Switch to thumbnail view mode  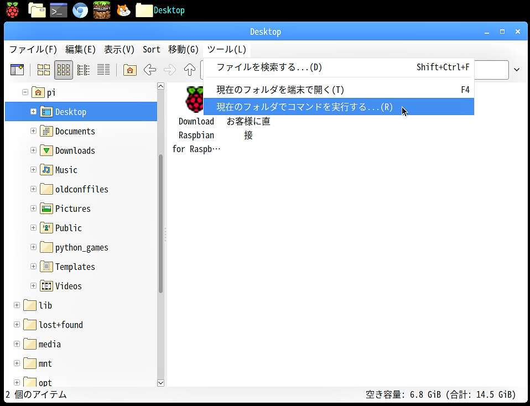[64, 70]
